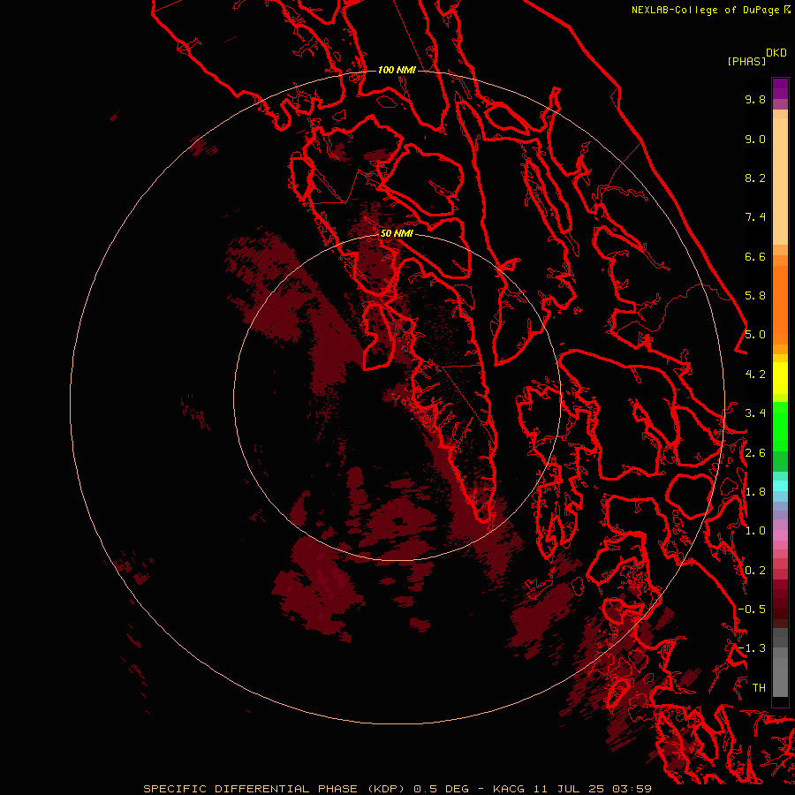The height and width of the screenshot is (795, 795).
Task: Pick the light peach color scale segment
Action: [x=780, y=181]
